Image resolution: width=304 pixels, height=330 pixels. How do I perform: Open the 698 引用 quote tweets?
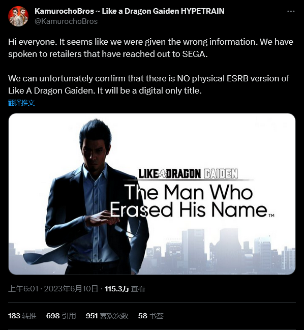coord(61,316)
